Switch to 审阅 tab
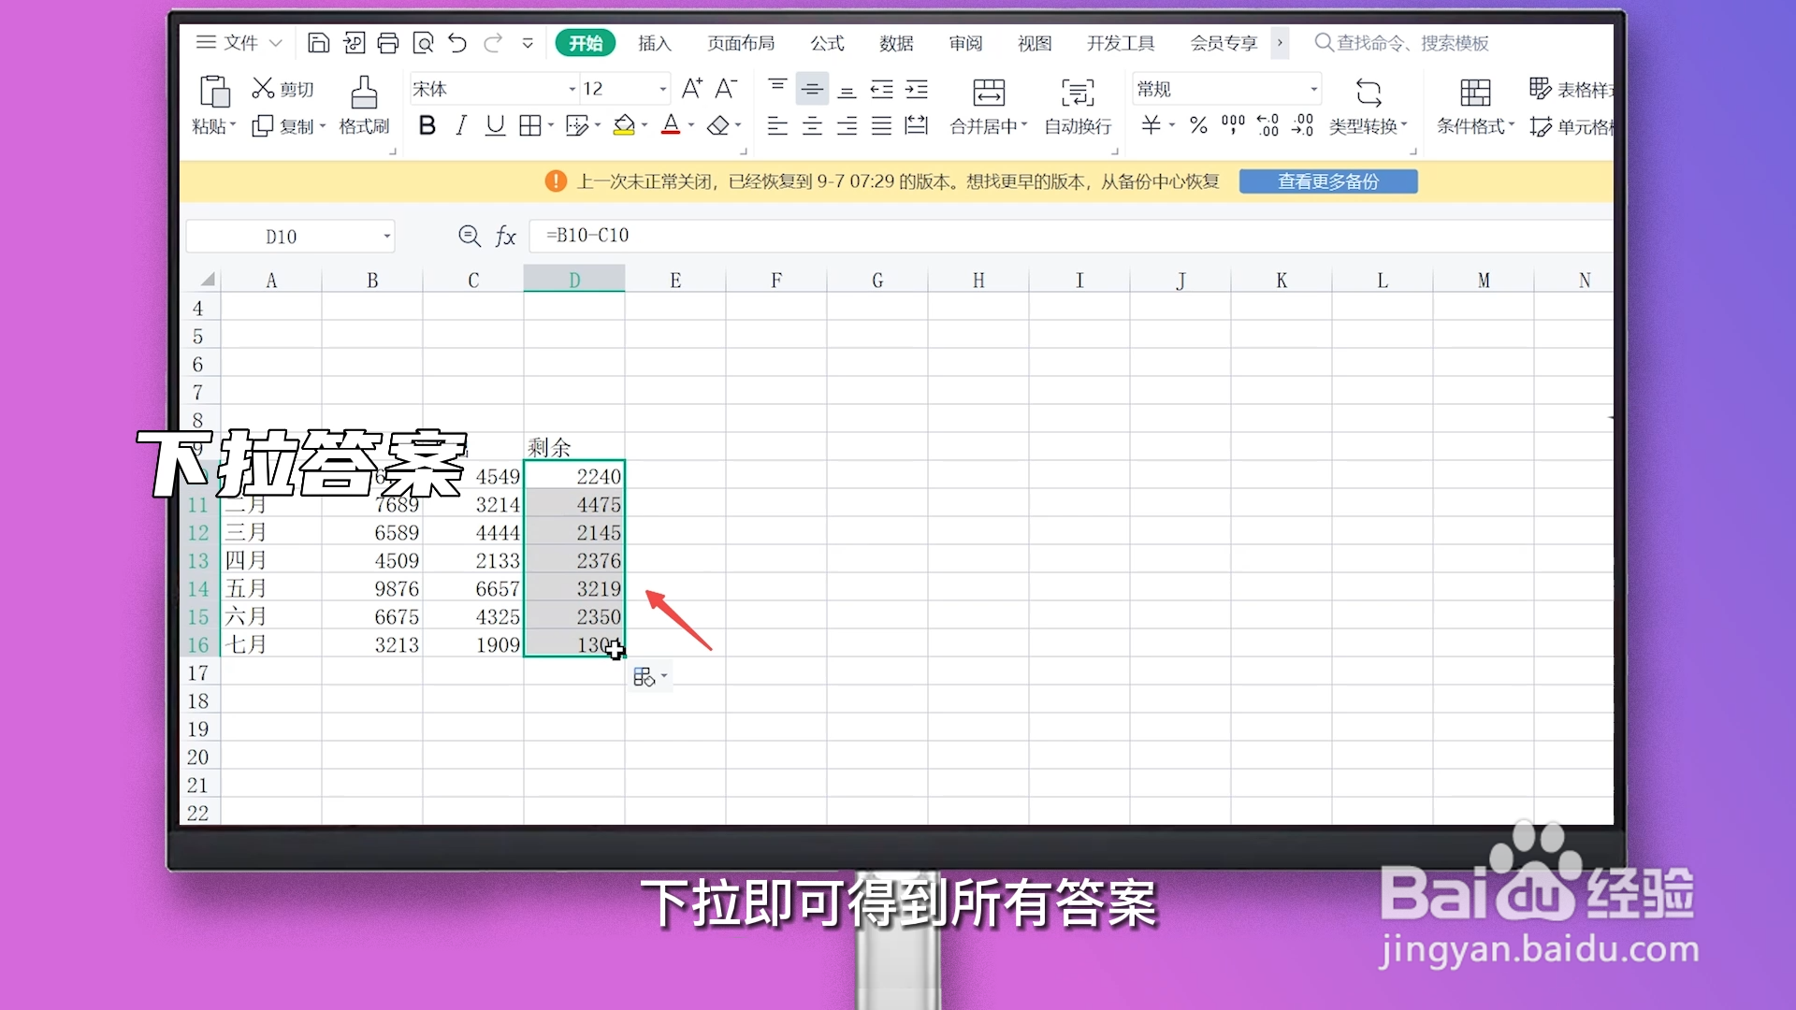This screenshot has width=1796, height=1010. (965, 43)
